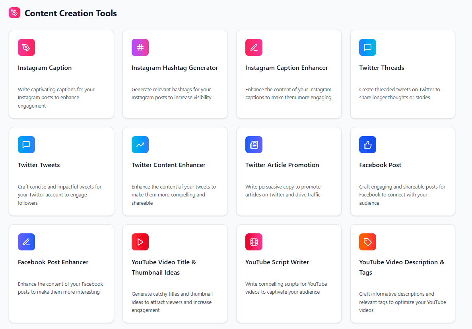Click the YouTube Video Description & Tags title
This screenshot has width=472, height=329.
click(x=402, y=267)
